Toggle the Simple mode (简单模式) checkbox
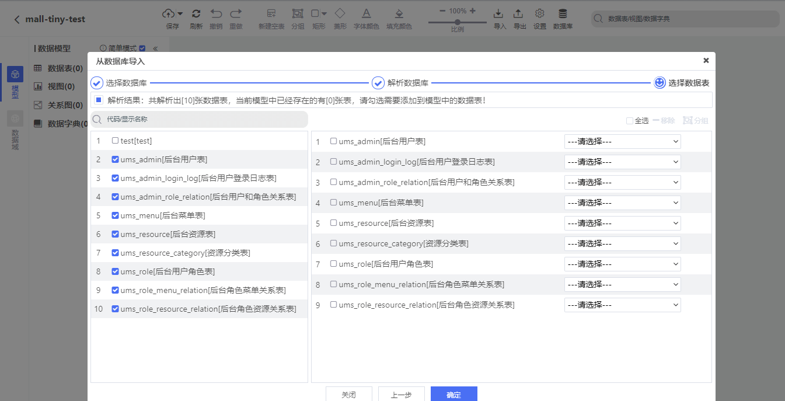 pos(142,48)
